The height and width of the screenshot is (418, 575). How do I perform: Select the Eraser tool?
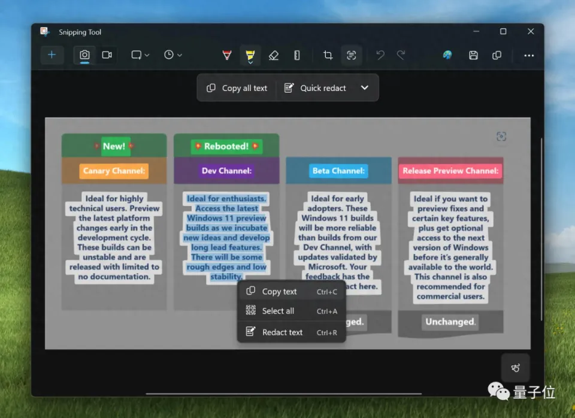pyautogui.click(x=274, y=55)
